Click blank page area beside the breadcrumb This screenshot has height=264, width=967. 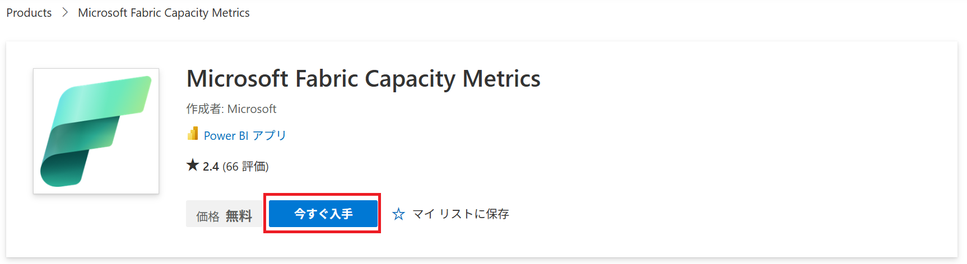[560, 13]
